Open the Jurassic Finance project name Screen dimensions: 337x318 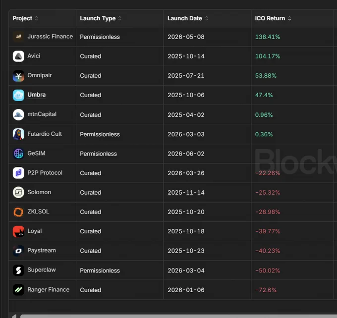tap(50, 37)
